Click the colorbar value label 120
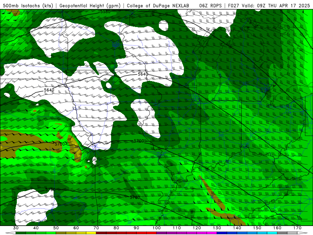This screenshot has height=235, width=313. pyautogui.click(x=197, y=228)
